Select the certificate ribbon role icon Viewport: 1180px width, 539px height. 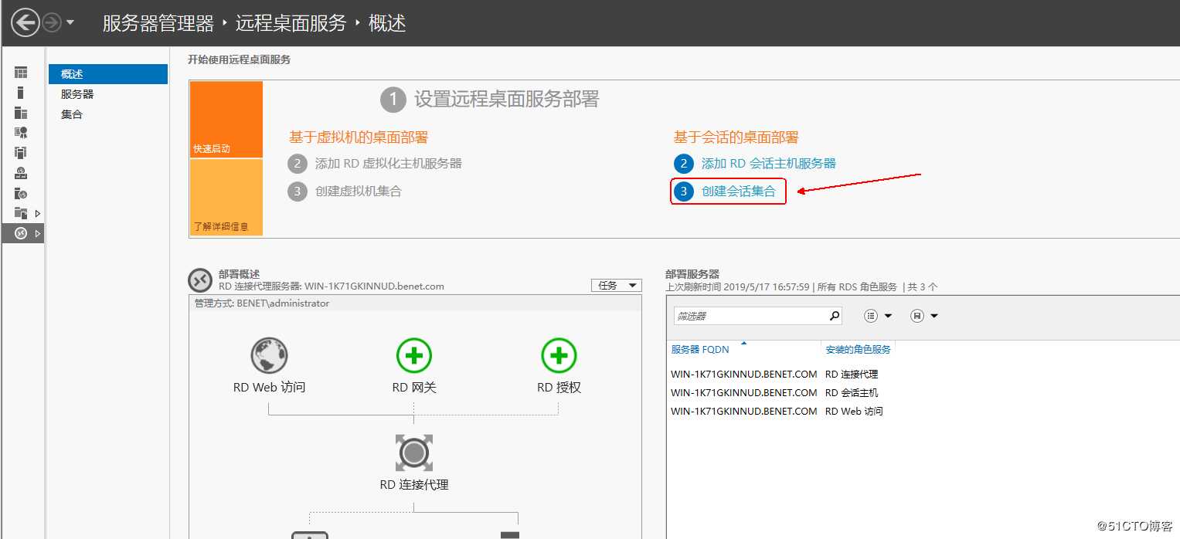pyautogui.click(x=21, y=133)
